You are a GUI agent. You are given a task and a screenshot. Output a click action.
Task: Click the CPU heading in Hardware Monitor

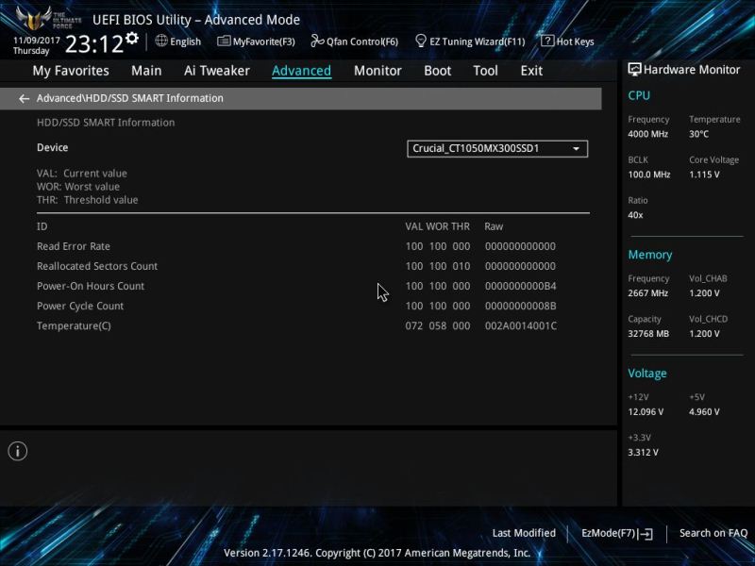click(x=639, y=95)
